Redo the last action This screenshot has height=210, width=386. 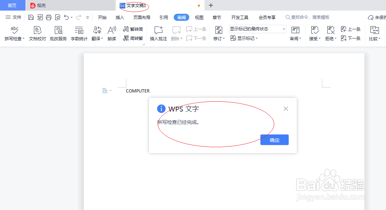point(79,17)
